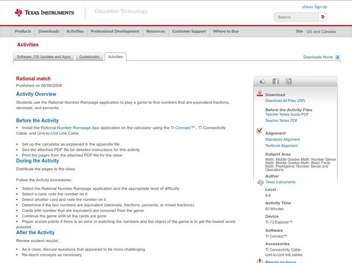Focus the Search input field

[x=296, y=17]
